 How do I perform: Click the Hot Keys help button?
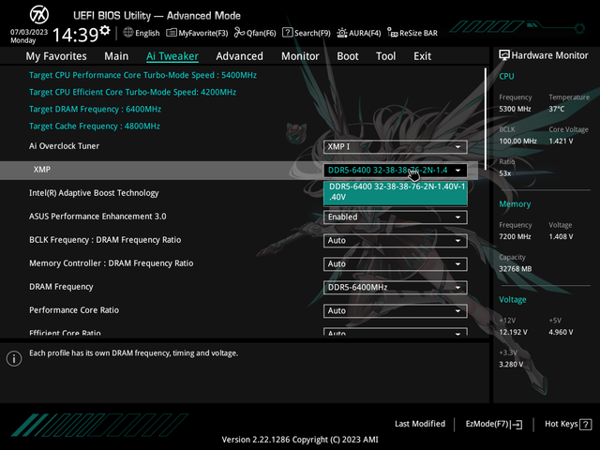566,424
